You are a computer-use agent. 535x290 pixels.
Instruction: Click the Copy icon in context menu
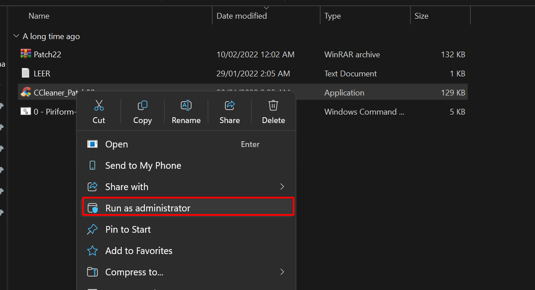(142, 106)
